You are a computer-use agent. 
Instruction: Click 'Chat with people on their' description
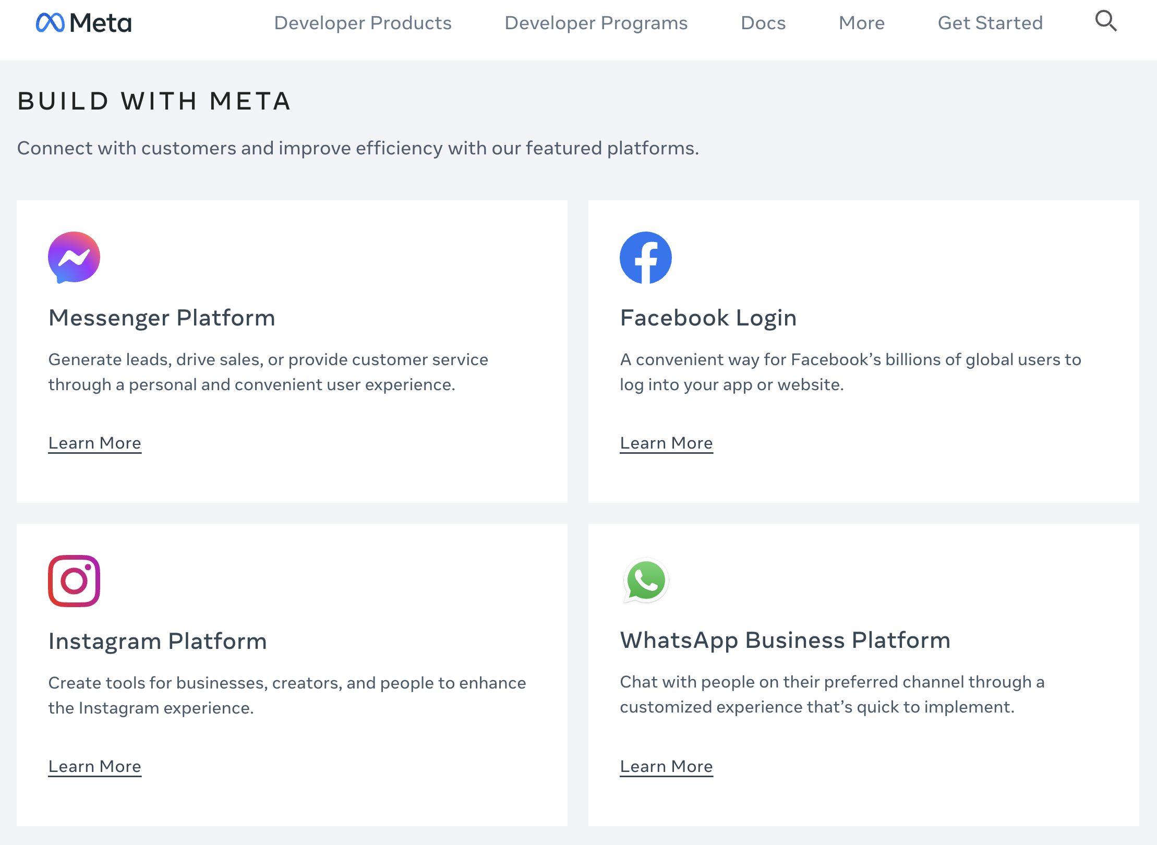832,694
